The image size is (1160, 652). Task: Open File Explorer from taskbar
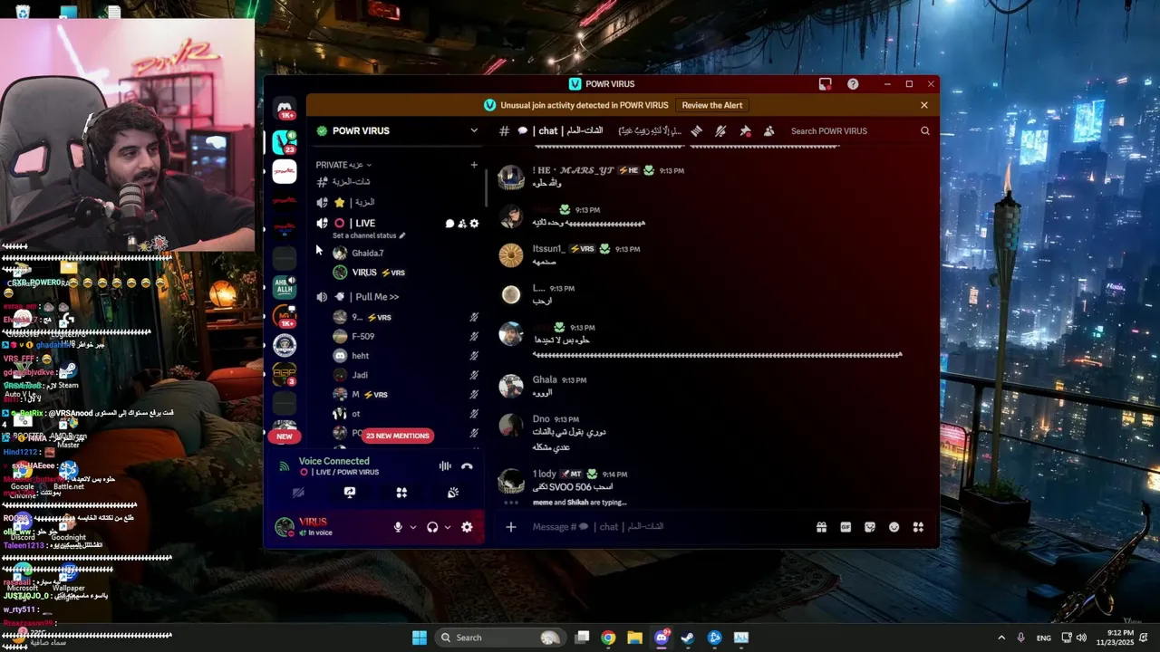click(x=634, y=638)
